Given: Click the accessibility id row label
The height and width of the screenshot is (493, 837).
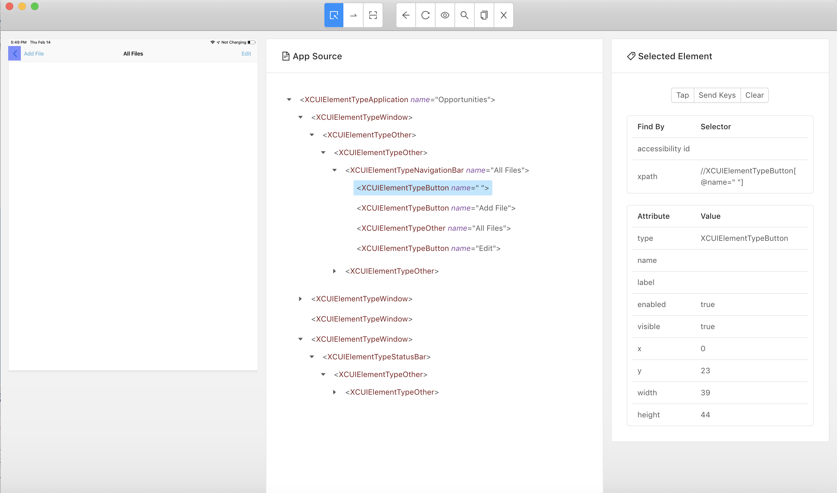Looking at the screenshot, I should point(663,149).
